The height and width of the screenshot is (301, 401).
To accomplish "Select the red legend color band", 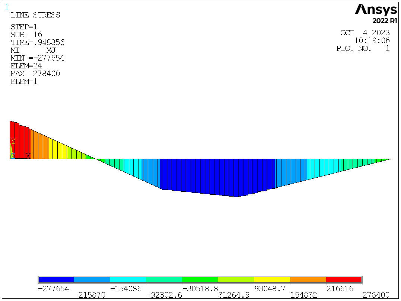I will [x=344, y=279].
